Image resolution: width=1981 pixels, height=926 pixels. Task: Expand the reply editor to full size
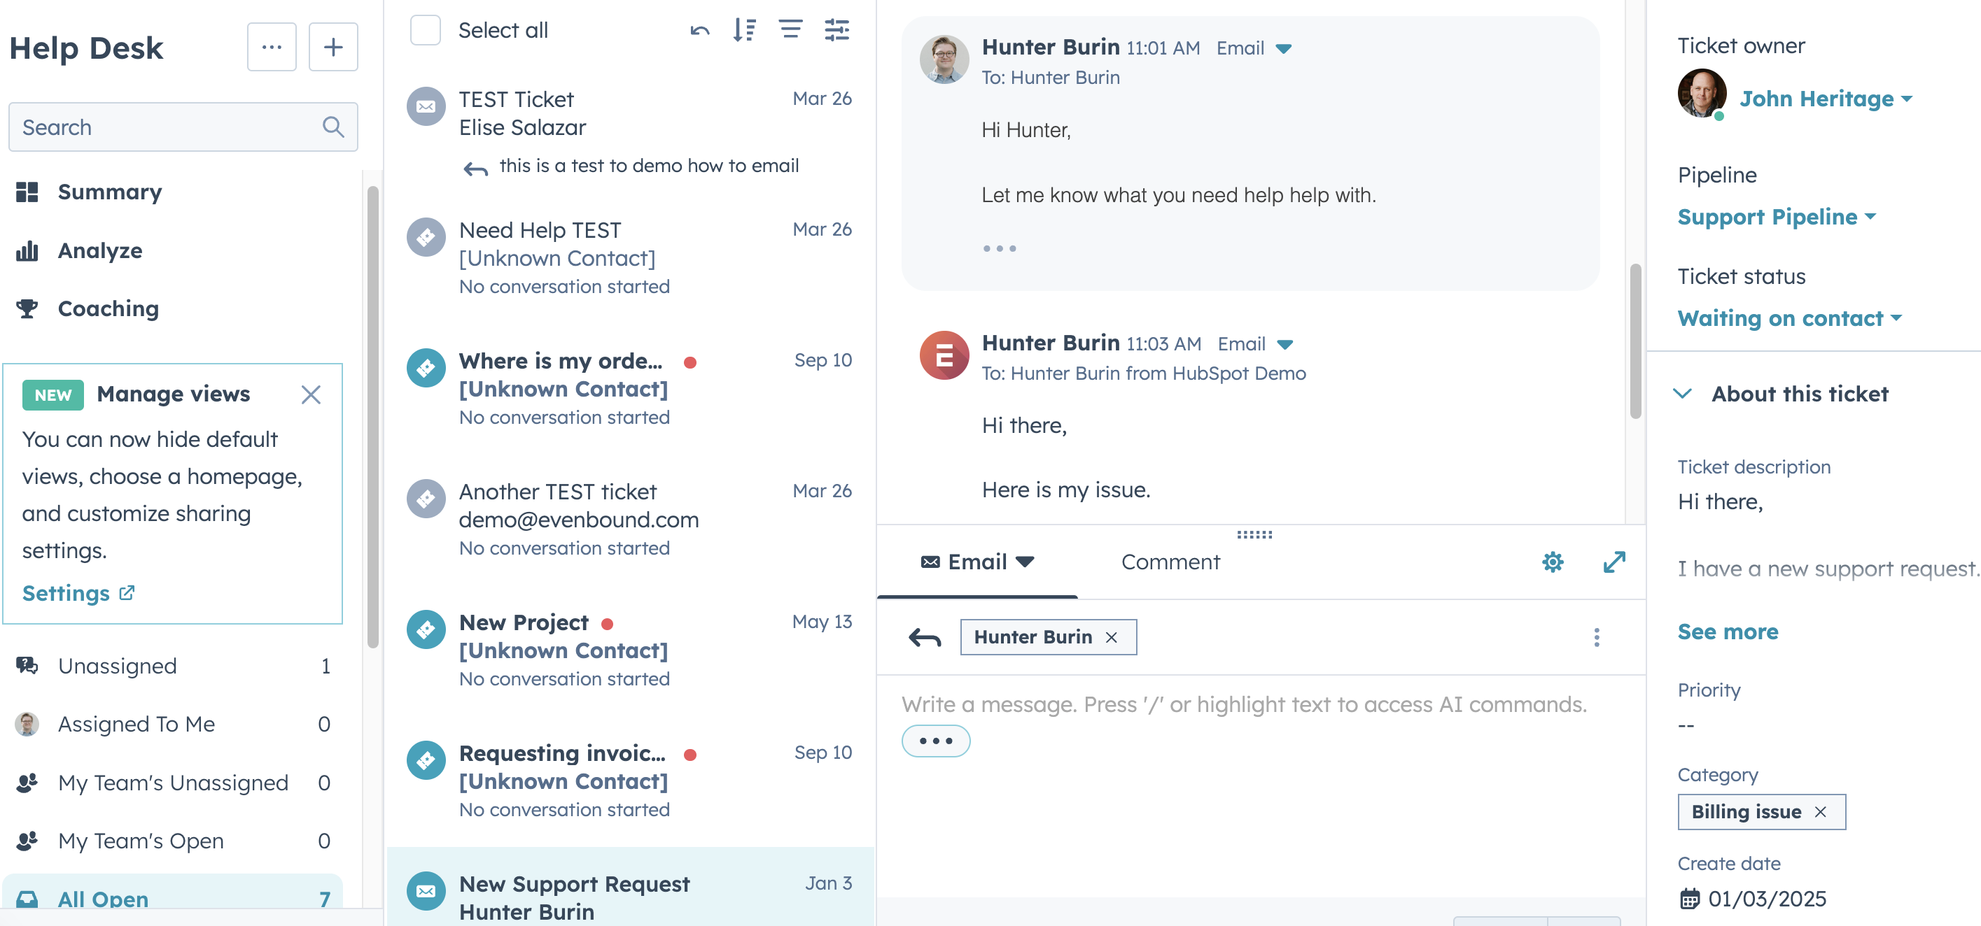1613,562
